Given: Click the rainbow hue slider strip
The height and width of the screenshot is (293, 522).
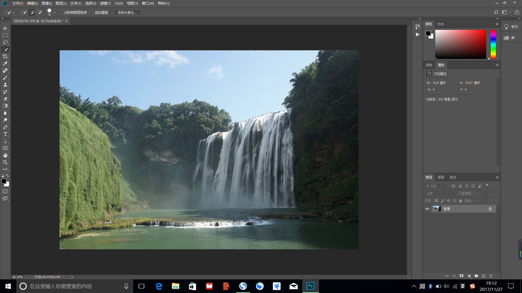Looking at the screenshot, I should pyautogui.click(x=493, y=44).
